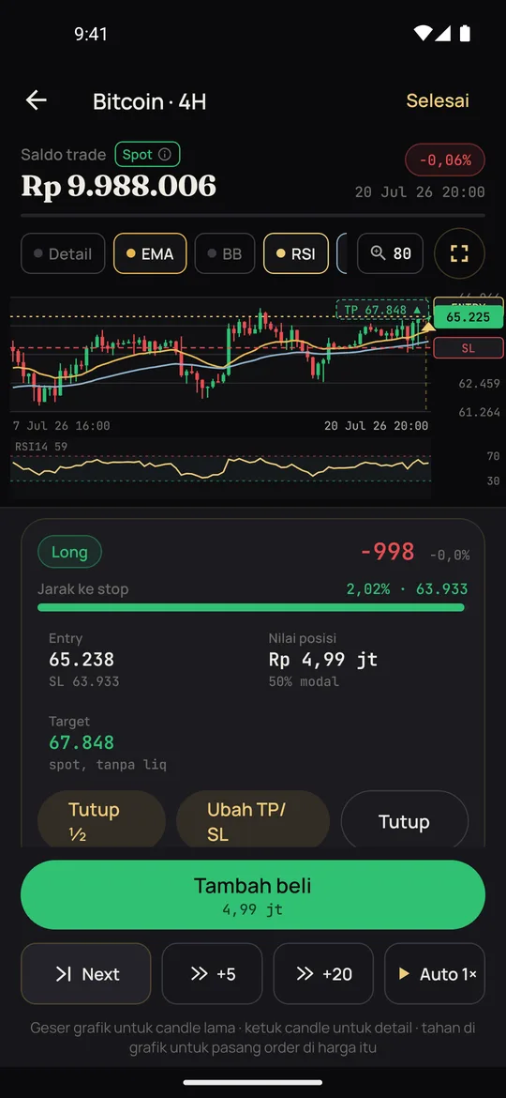Tap Tambah beli 4,99 jt
Viewport: 506px width, 1098px height.
(x=253, y=894)
